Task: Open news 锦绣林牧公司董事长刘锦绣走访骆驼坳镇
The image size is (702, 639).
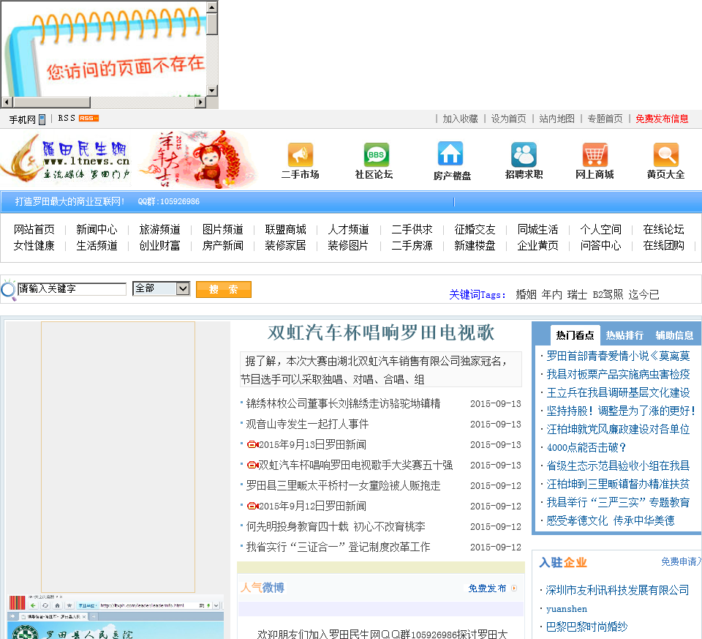Action: coord(343,403)
